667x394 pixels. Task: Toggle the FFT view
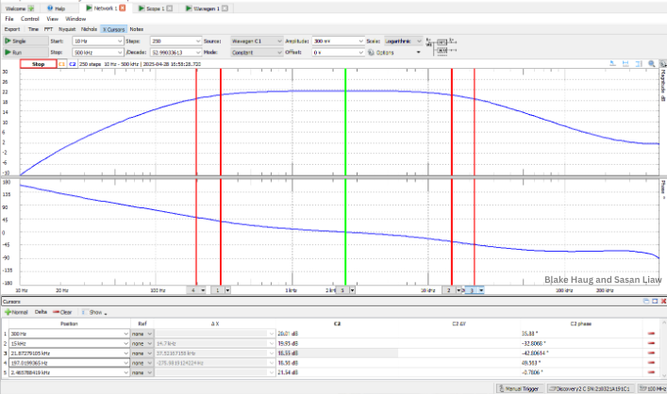click(48, 29)
